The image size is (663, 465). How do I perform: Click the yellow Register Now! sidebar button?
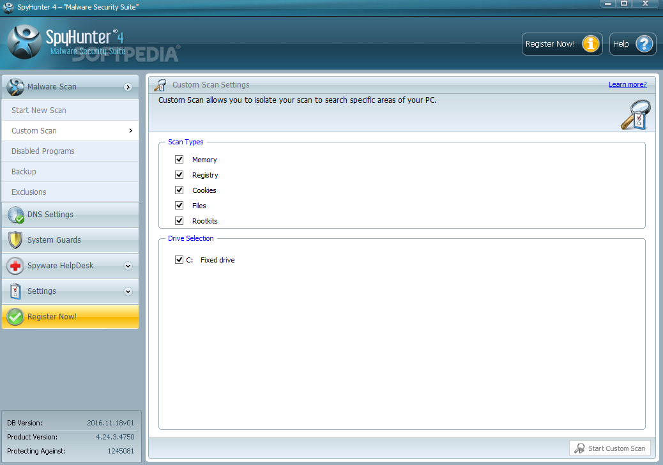[x=70, y=317]
